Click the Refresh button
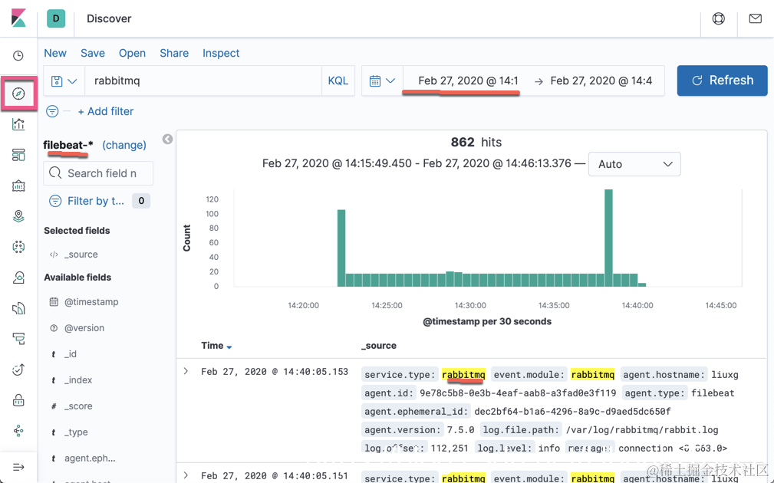Image resolution: width=774 pixels, height=483 pixels. coord(722,80)
